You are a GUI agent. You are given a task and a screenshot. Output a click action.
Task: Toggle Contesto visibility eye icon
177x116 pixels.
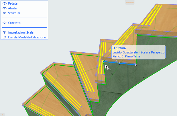pos(5,23)
